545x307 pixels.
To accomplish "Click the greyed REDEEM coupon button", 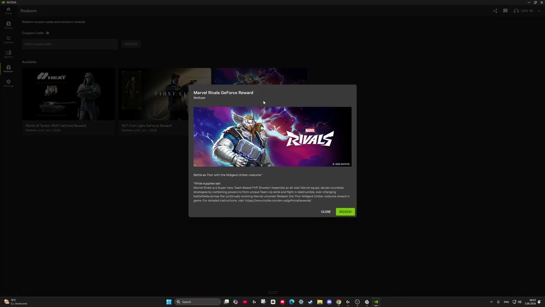I will click(x=131, y=44).
